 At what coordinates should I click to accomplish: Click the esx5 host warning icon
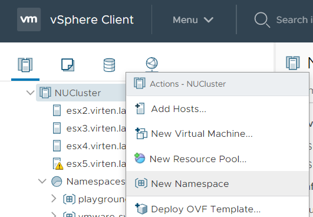click(x=59, y=166)
